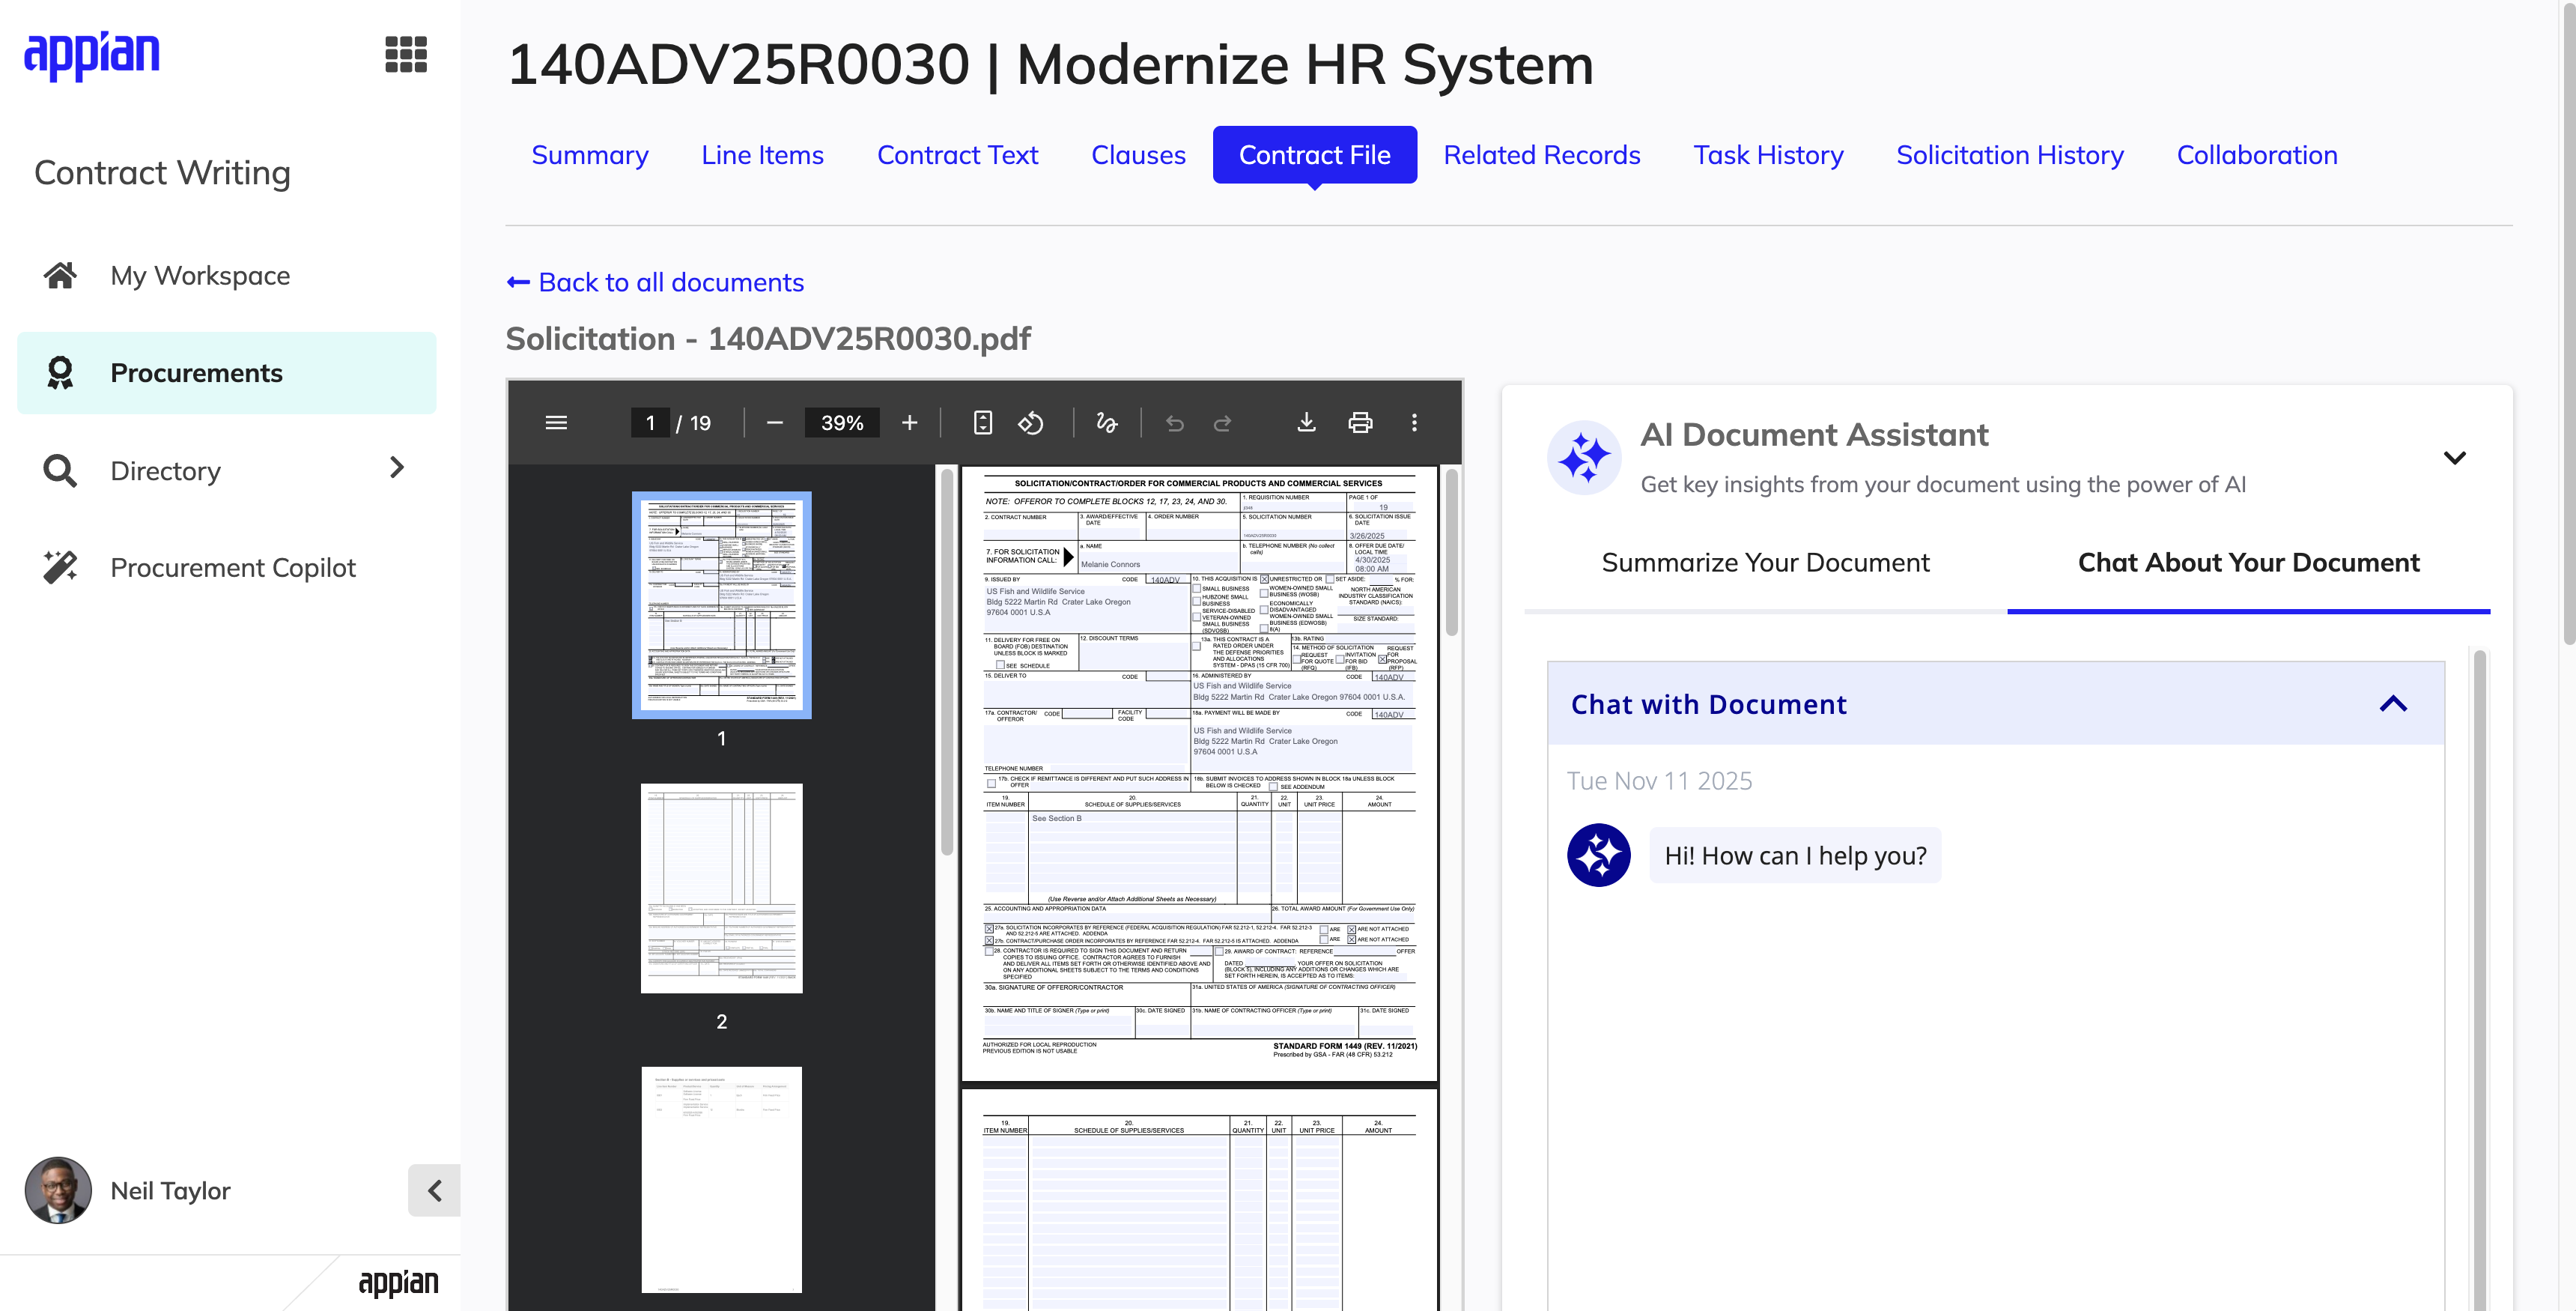The height and width of the screenshot is (1311, 2576).
Task: Open Procurement Copilot in sidebar
Action: click(227, 567)
